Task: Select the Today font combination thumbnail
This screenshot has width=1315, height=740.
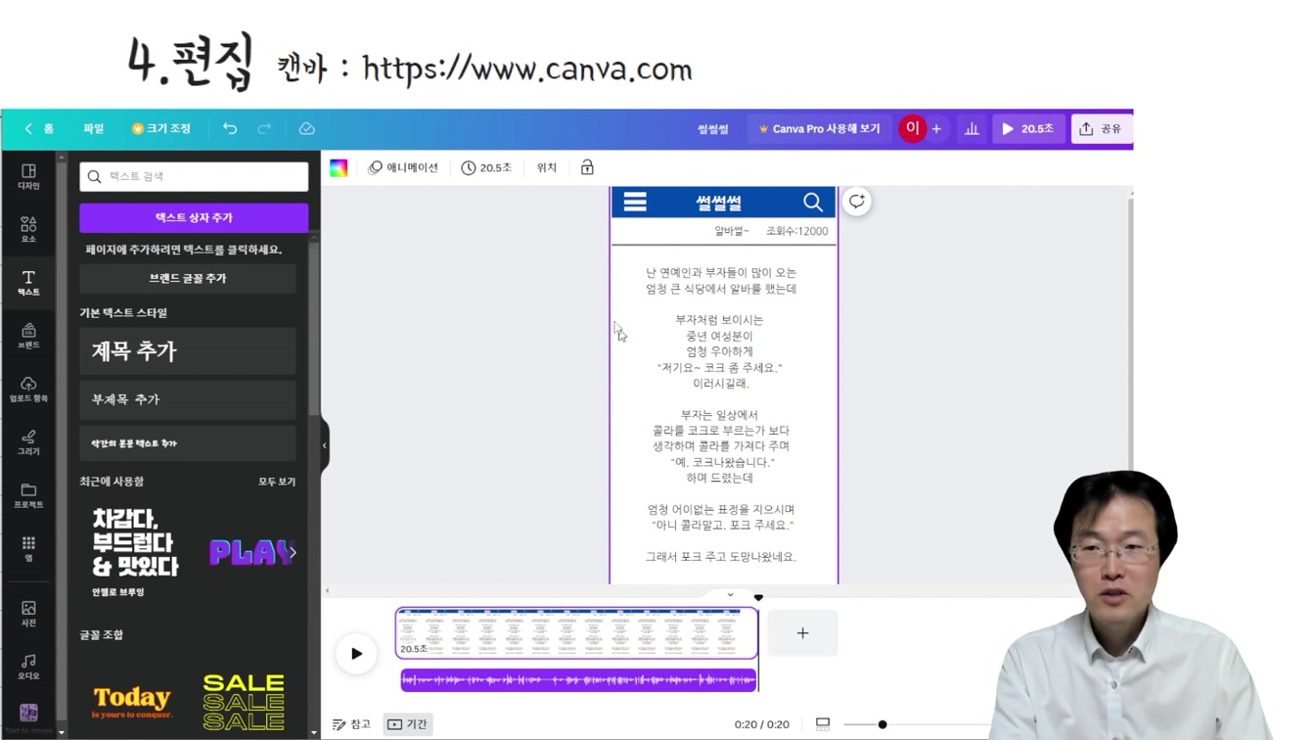Action: click(132, 701)
